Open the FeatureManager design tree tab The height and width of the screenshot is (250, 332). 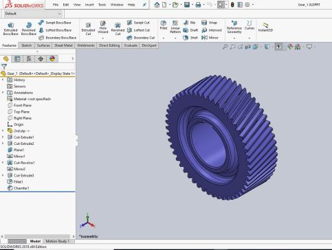(6, 59)
